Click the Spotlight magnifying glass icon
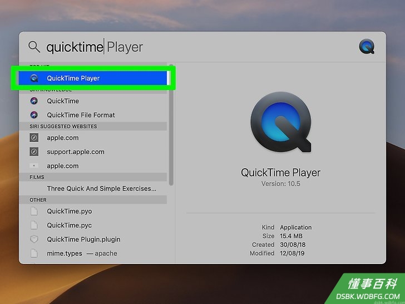Viewport: 405px width, 304px height. point(34,47)
